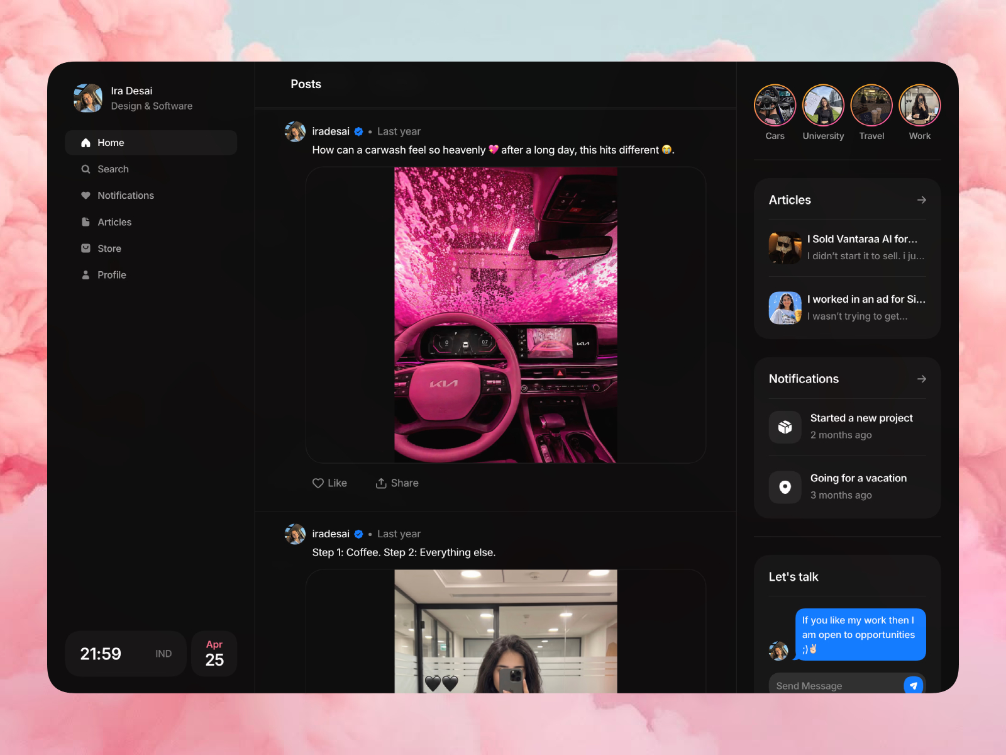Click the Profile person icon
Screen dimensions: 1006x755
(86, 275)
